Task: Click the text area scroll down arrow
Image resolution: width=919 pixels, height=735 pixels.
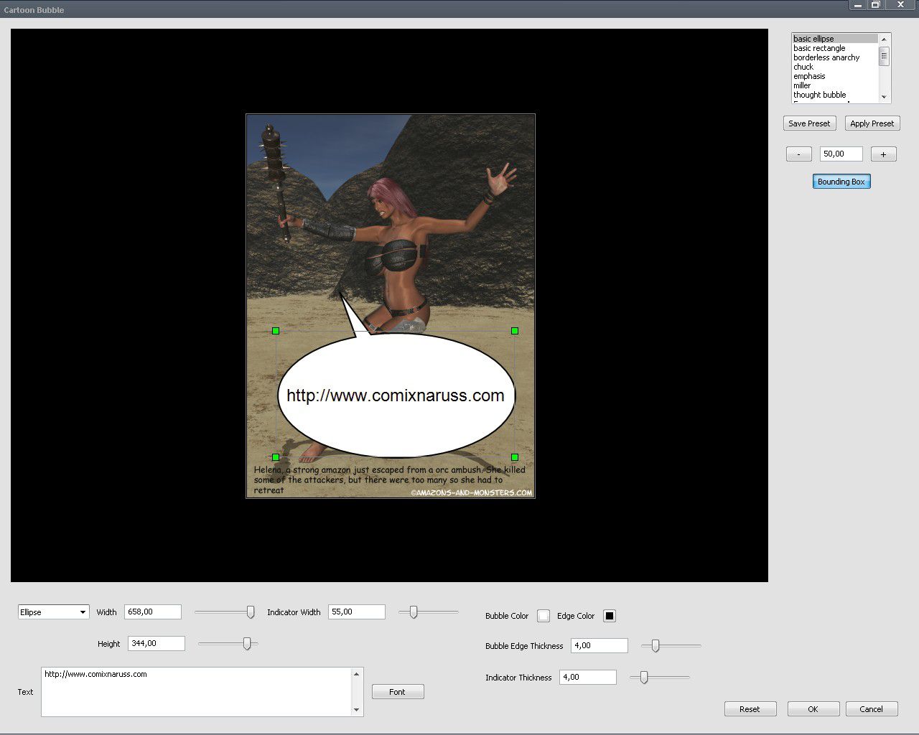Action: [x=357, y=710]
